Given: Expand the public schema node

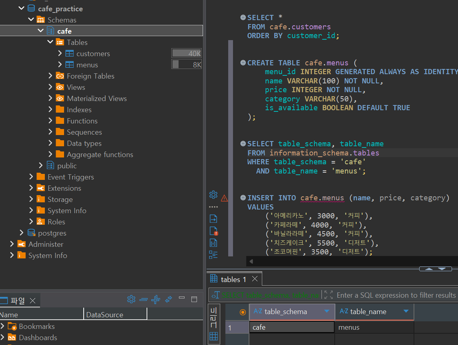Looking at the screenshot, I should click(x=41, y=166).
